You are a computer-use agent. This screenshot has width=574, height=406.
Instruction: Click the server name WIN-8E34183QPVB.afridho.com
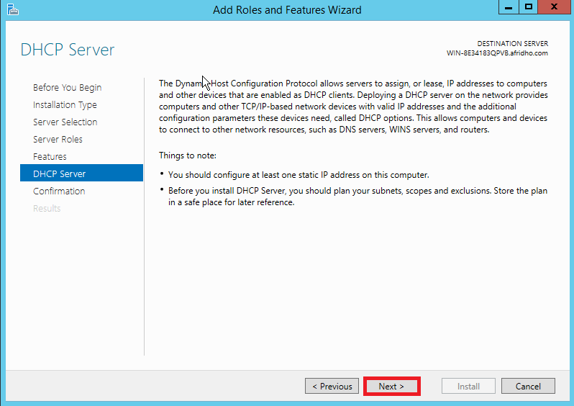coord(497,53)
